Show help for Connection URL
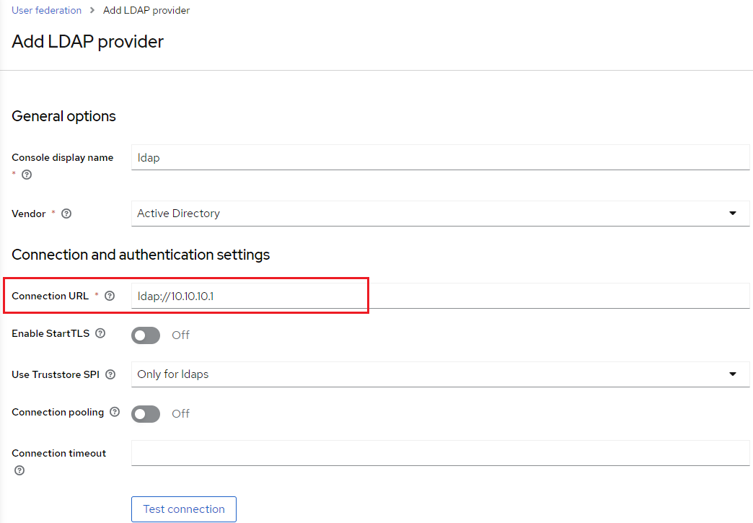Viewport: 753px width, 523px height. tap(110, 296)
